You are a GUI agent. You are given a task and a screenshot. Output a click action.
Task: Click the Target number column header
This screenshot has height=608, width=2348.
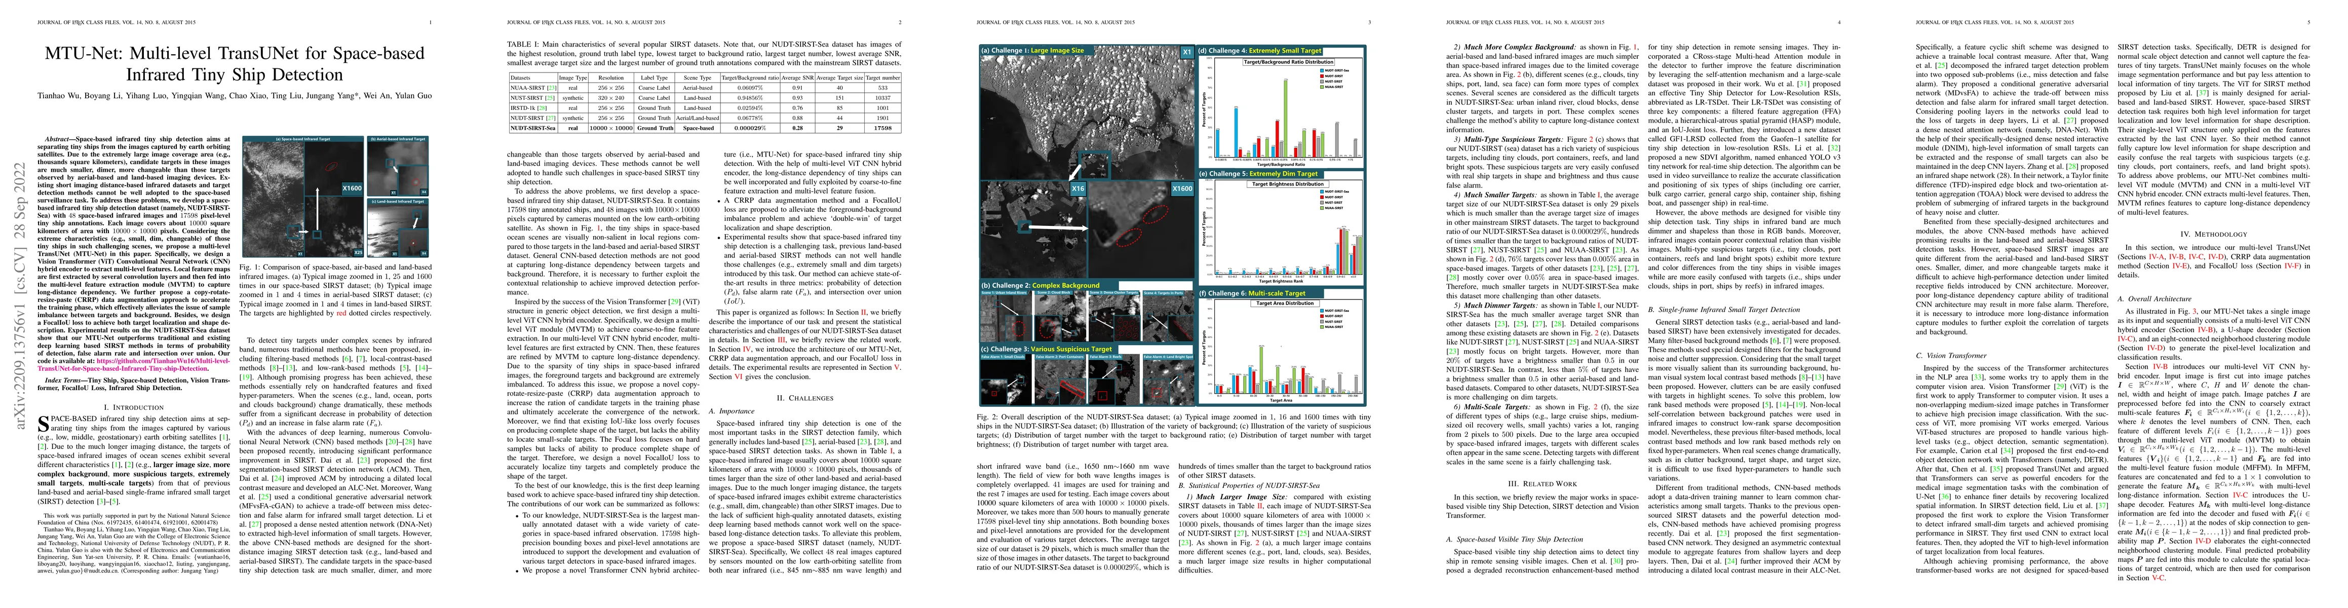(x=883, y=79)
